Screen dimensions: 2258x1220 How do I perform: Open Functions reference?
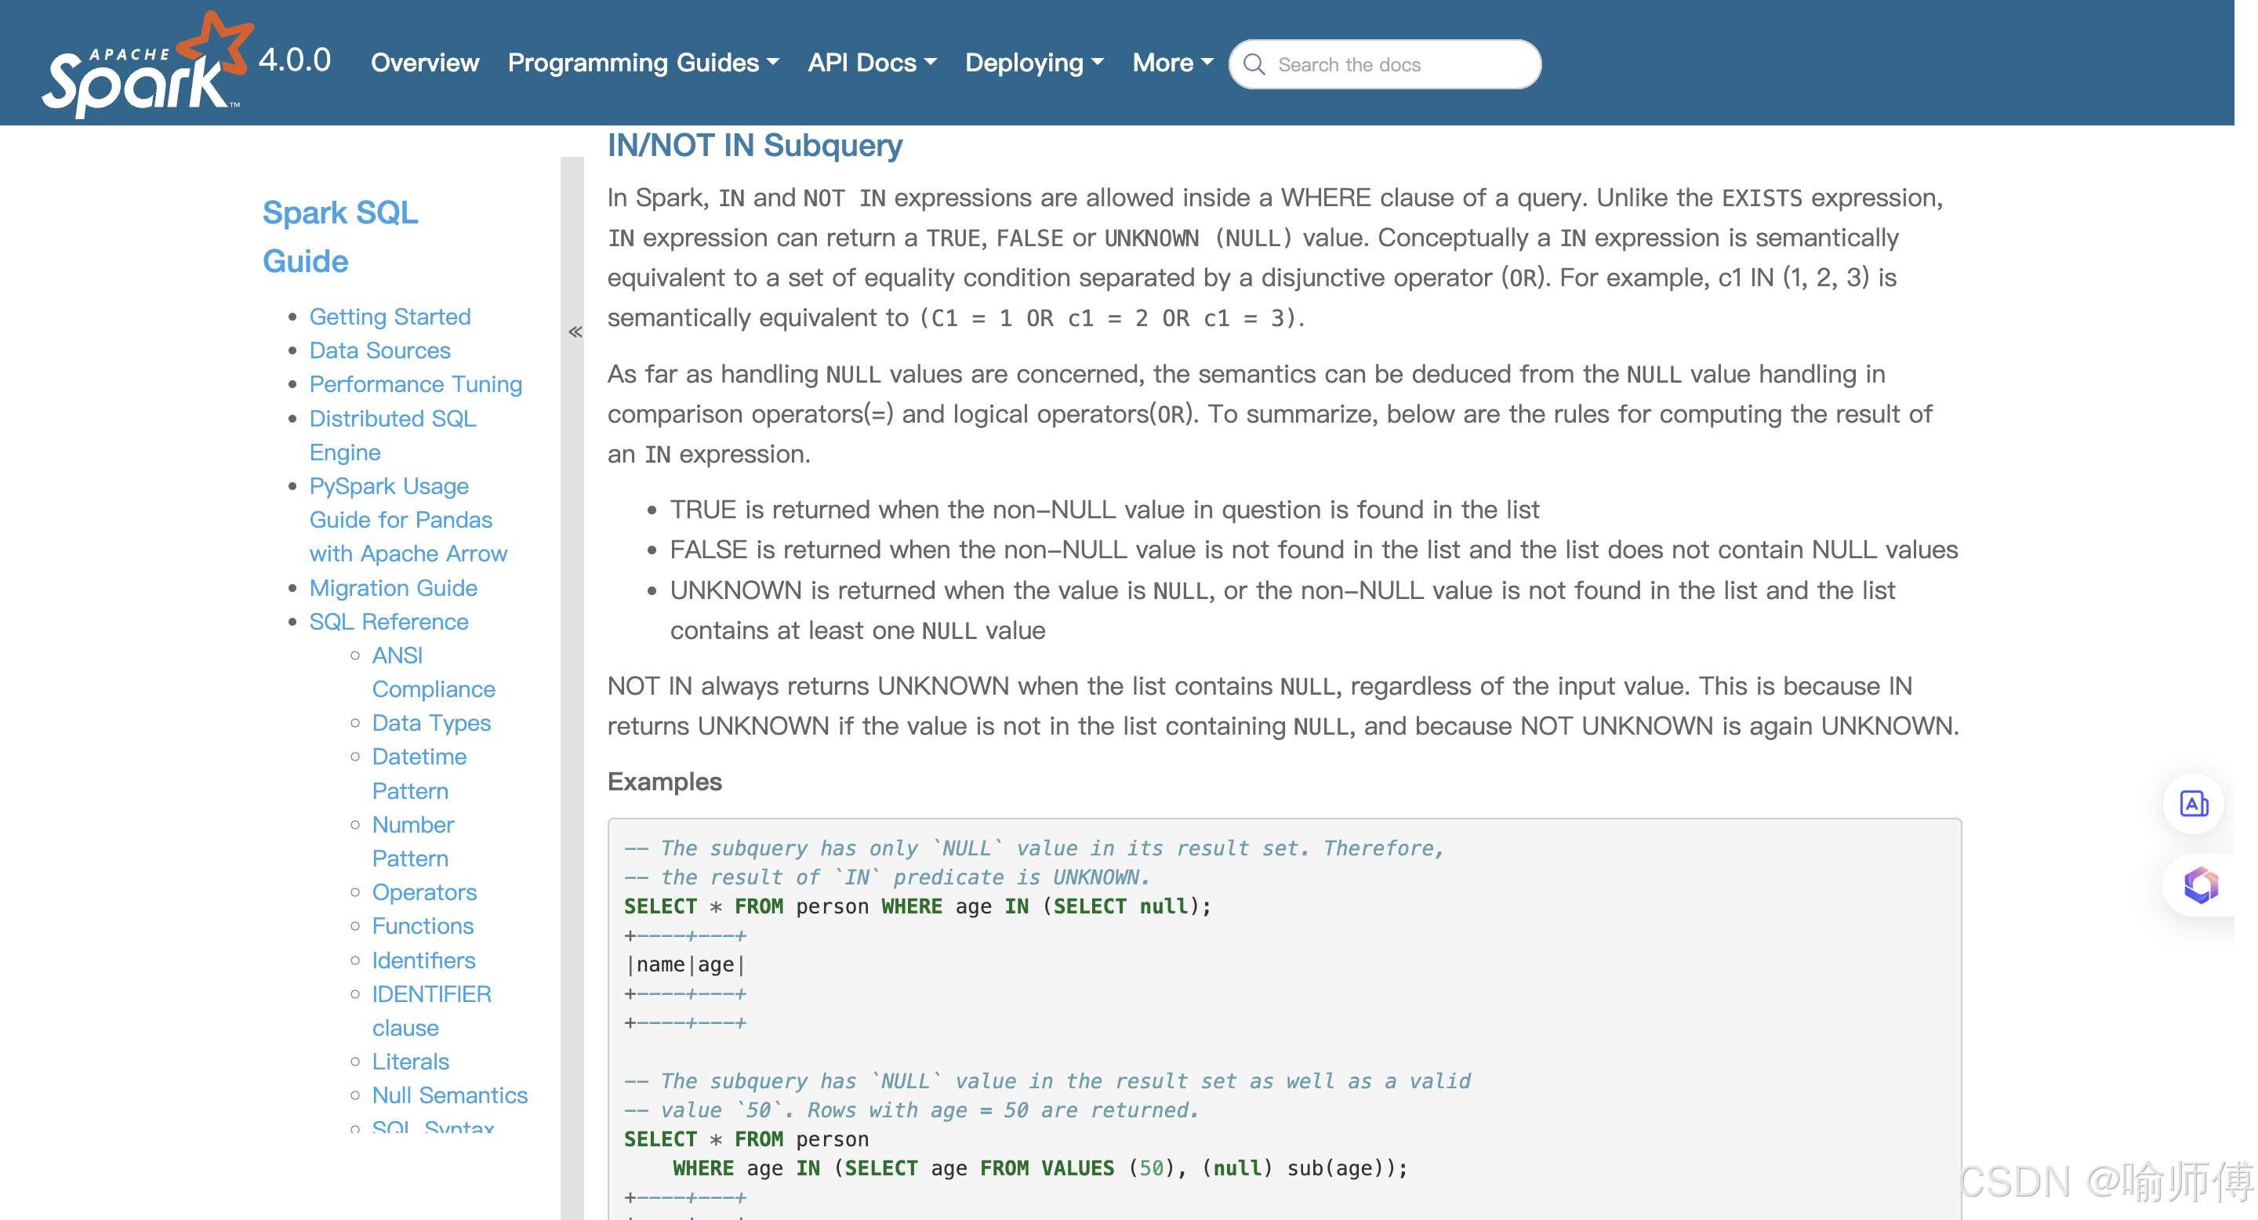click(x=423, y=927)
